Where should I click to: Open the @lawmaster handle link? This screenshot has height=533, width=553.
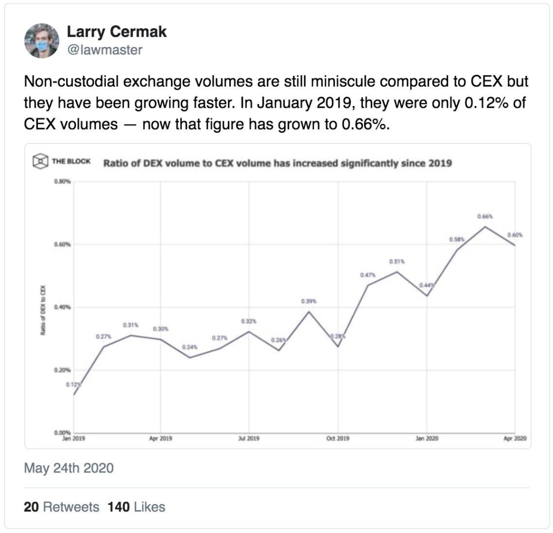(104, 50)
